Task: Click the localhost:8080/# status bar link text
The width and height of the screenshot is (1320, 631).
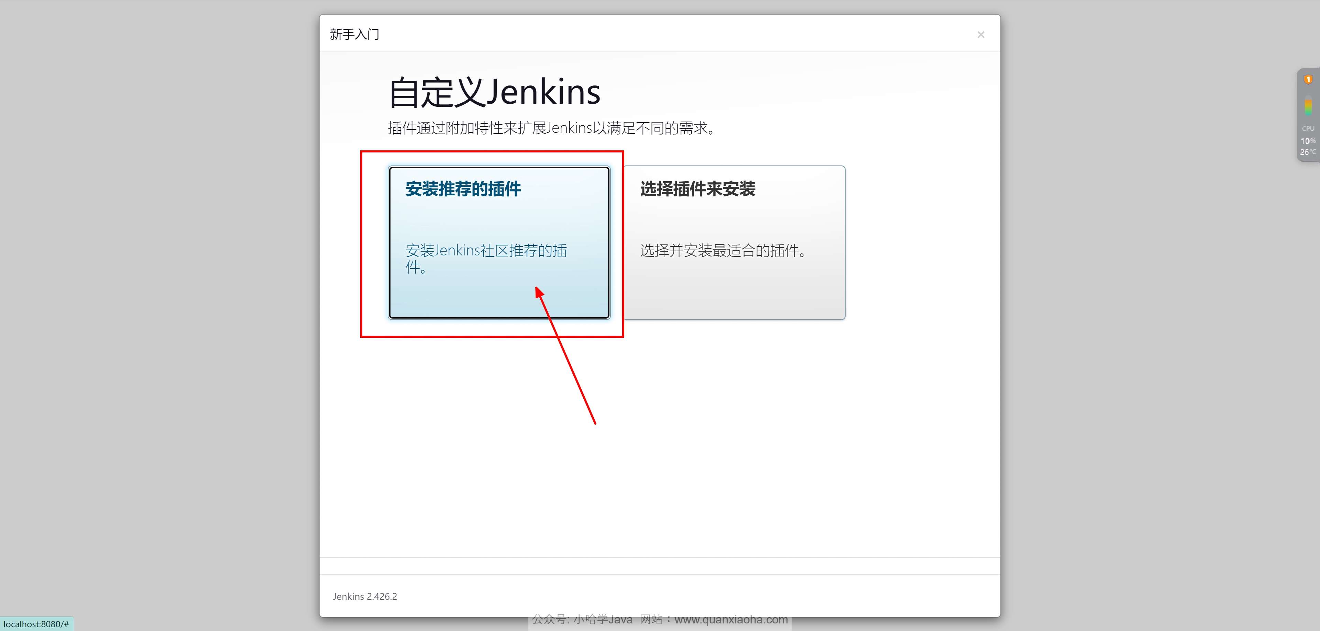Action: point(36,624)
